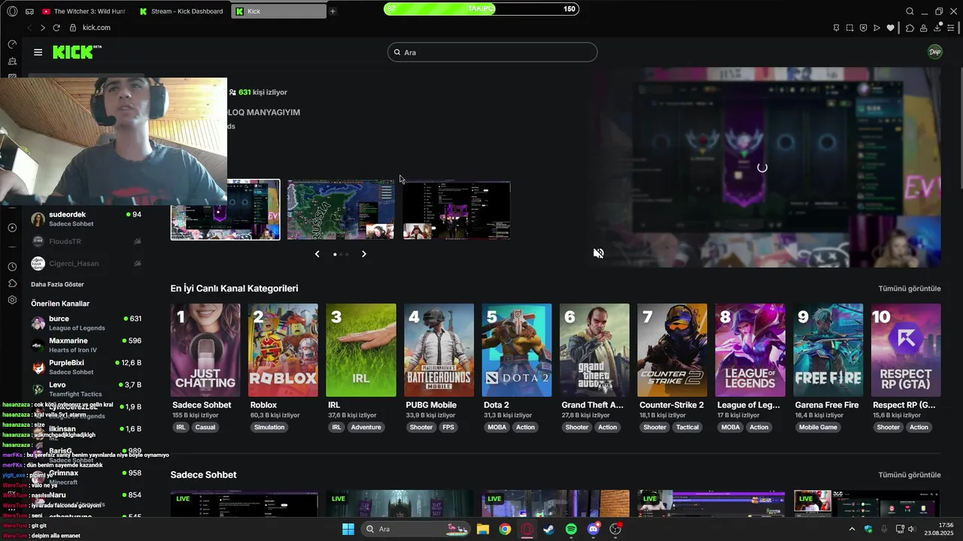This screenshot has height=541, width=963.
Task: Open the easy setup sliders icon
Action: coord(951,28)
